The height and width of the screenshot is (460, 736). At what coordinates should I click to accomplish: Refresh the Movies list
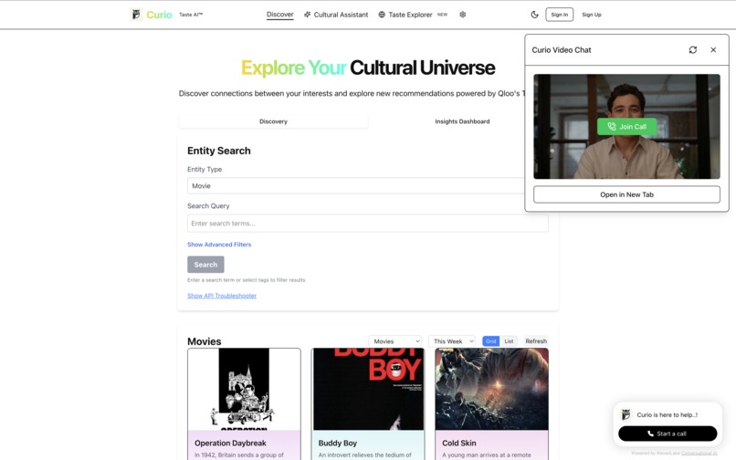536,341
